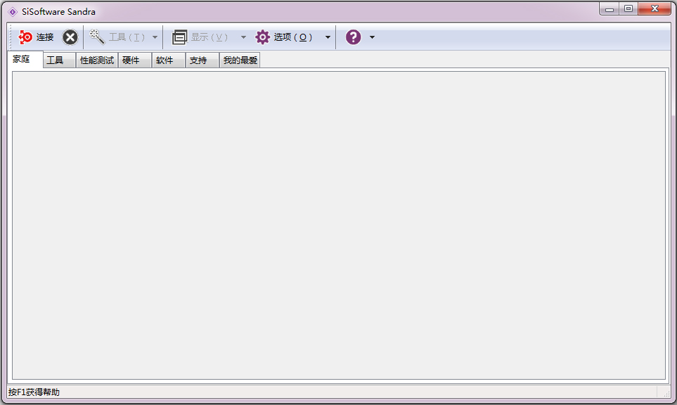Switch to the 工具 tab
This screenshot has height=405, width=677.
pyautogui.click(x=59, y=60)
